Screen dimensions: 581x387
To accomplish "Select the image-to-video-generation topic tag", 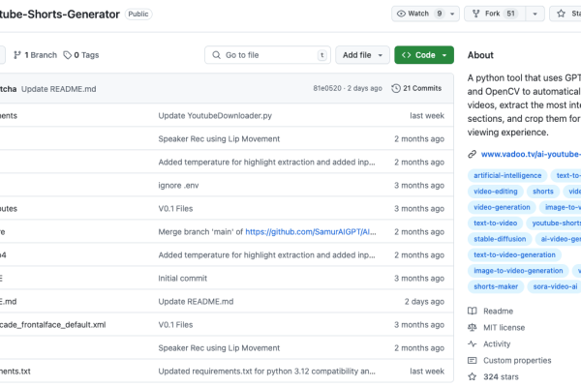I will 518,271.
